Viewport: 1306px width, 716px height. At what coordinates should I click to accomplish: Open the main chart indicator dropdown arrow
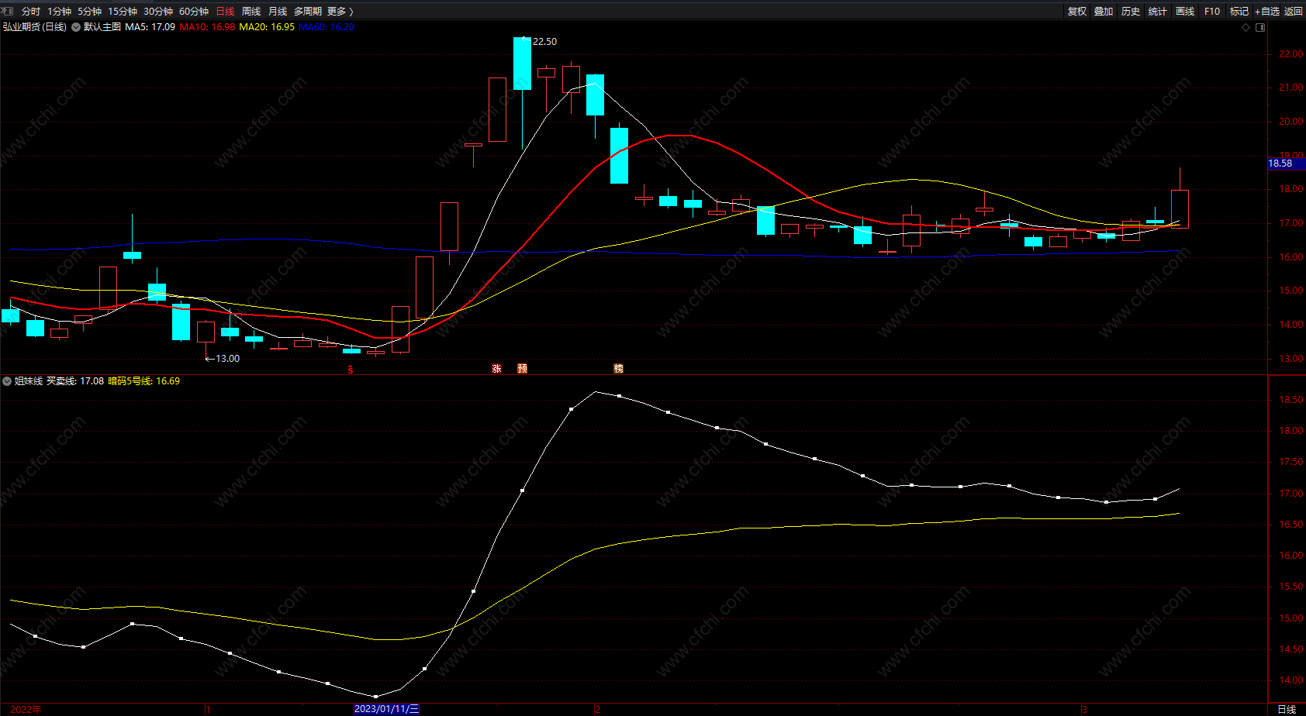(x=76, y=27)
